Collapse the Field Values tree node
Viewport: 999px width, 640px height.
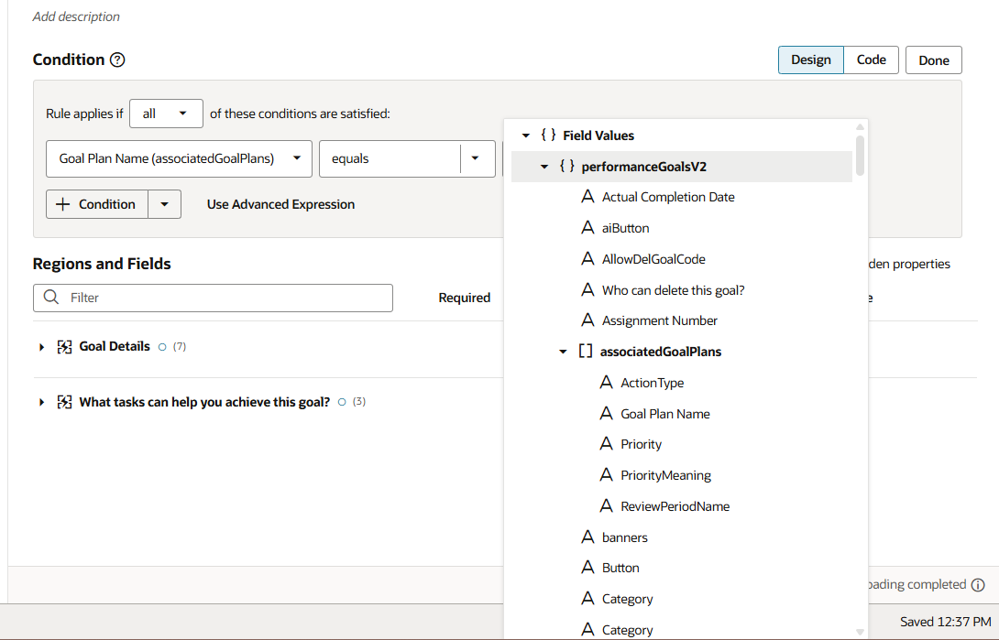tap(526, 136)
